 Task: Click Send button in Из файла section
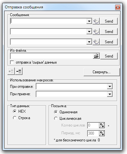click(x=109, y=56)
